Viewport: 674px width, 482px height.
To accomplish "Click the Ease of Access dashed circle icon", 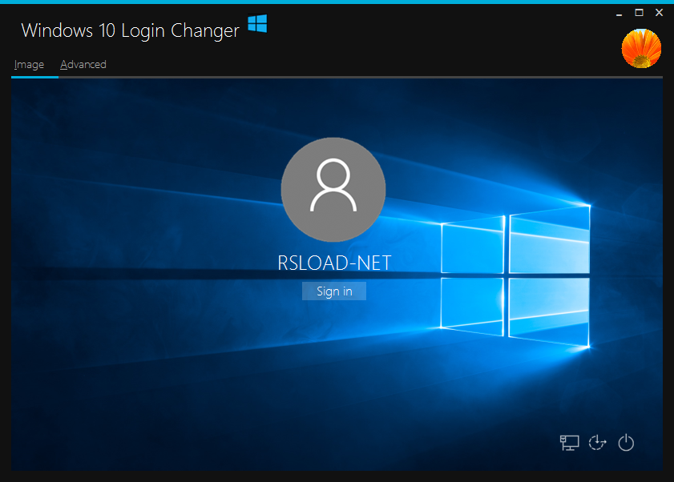I will 597,442.
